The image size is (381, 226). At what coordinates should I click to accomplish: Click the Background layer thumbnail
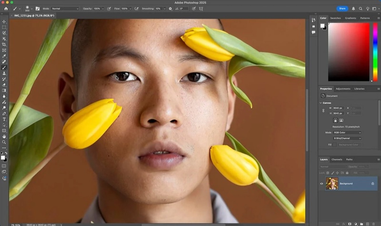(x=332, y=184)
